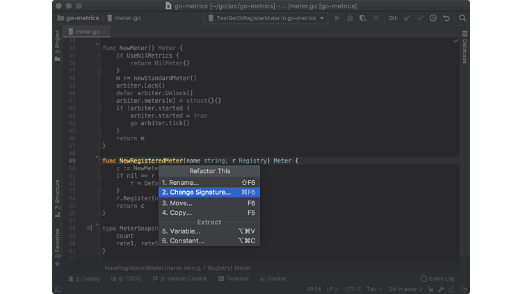Choose Change Signature... refactoring
Viewport: 523px width, 294px height.
(x=209, y=192)
